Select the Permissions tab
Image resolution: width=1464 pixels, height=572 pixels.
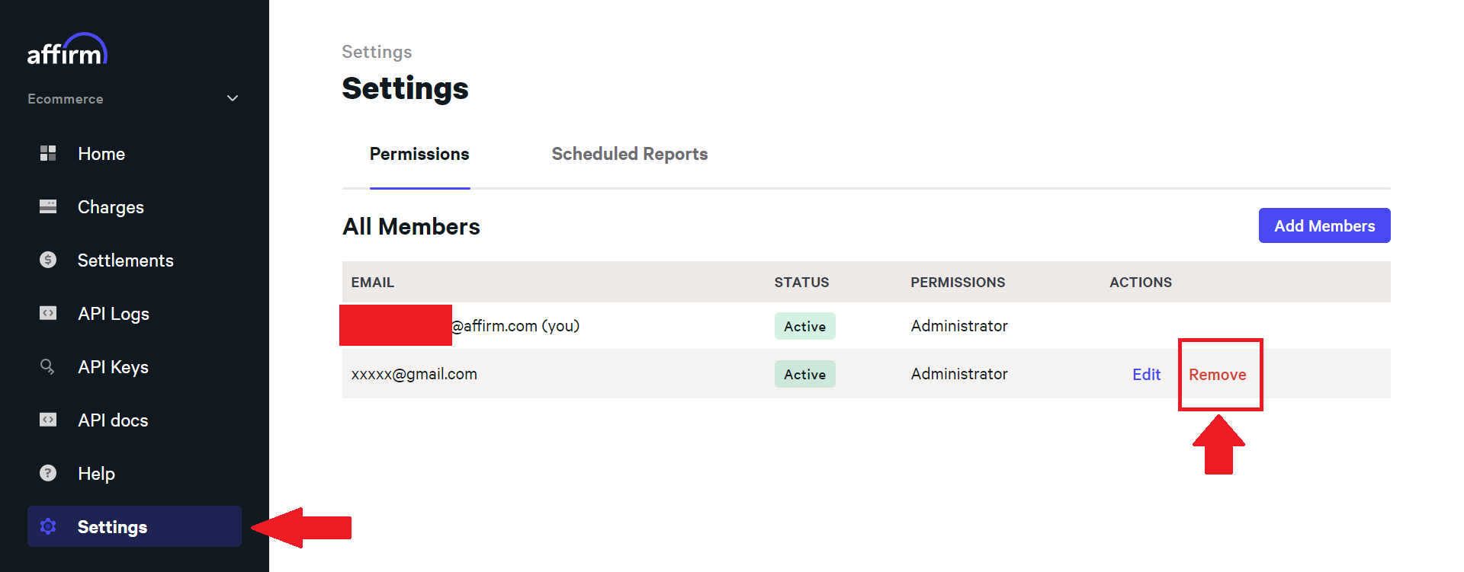419,154
